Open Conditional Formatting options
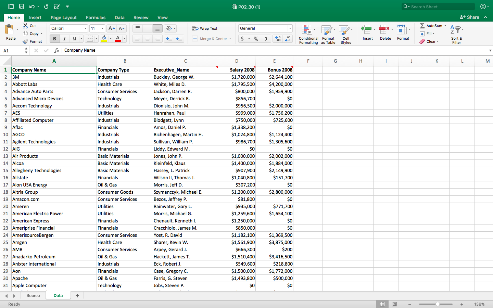Image resolution: width=493 pixels, height=308 pixels. tap(308, 35)
